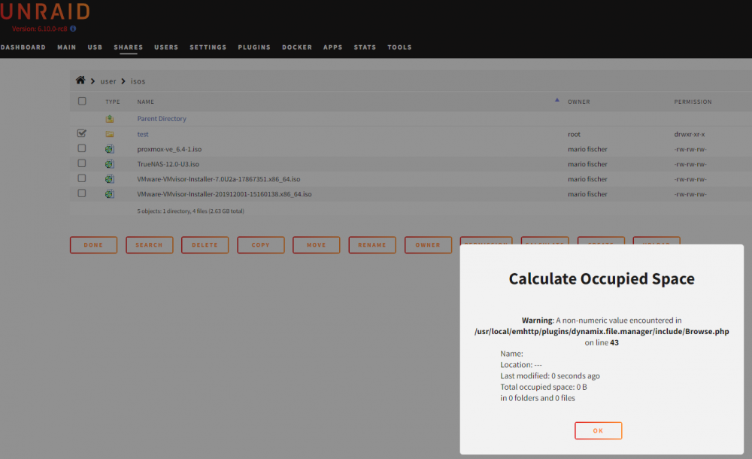The width and height of the screenshot is (752, 459).
Task: Check the proxmox-ve_6.4-1.iso checkbox
Action: (82, 148)
